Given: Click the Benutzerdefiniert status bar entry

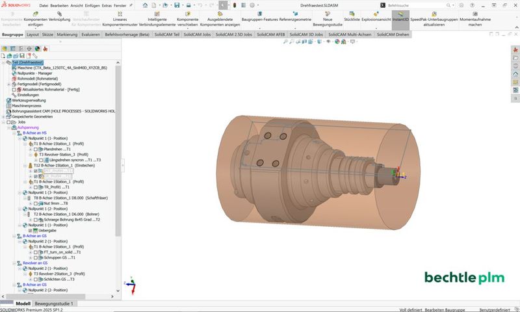Looking at the screenshot, I should point(495,309).
